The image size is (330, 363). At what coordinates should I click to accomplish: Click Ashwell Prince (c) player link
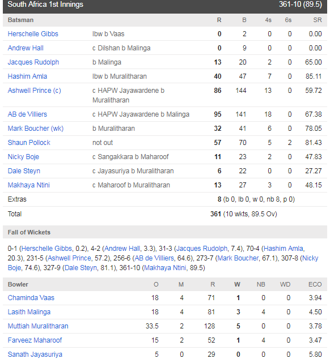coord(34,90)
